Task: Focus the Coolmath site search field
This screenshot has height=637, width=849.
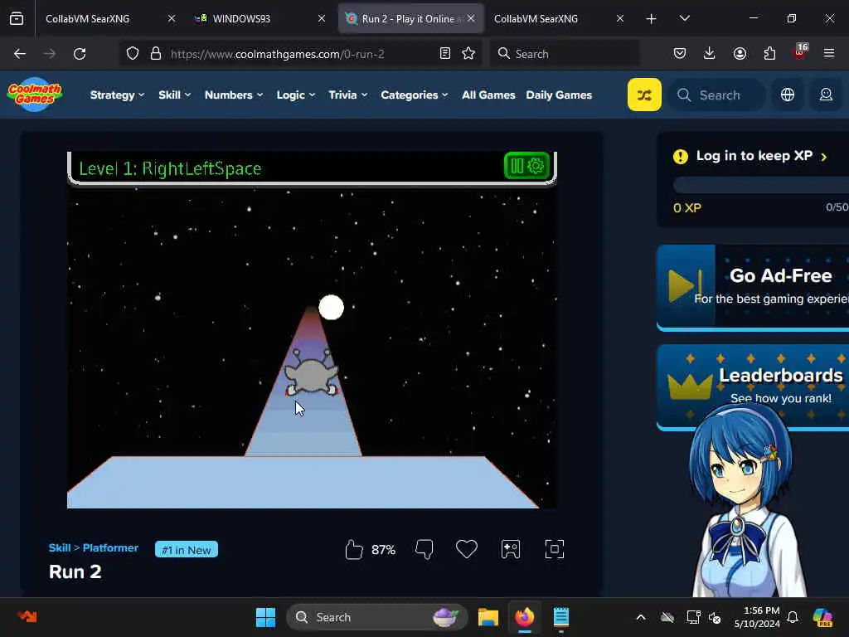Action: click(718, 95)
